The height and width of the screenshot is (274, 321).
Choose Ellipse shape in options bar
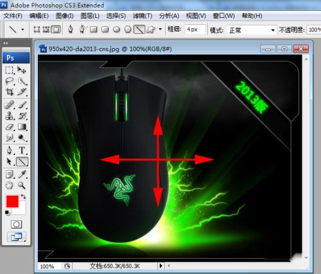click(x=116, y=29)
